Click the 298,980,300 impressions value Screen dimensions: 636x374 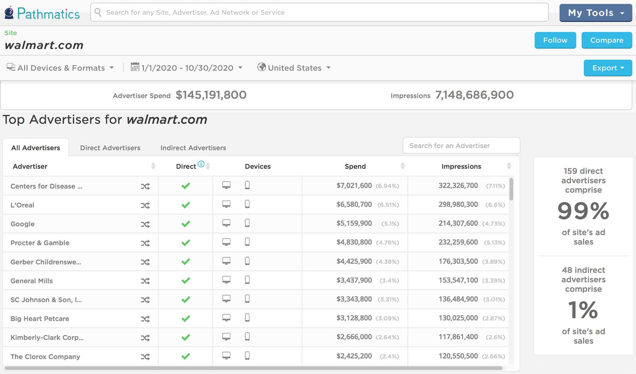click(x=458, y=204)
